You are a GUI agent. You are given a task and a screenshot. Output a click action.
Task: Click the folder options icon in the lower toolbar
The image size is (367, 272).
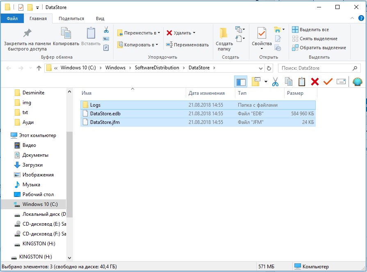tap(256, 82)
